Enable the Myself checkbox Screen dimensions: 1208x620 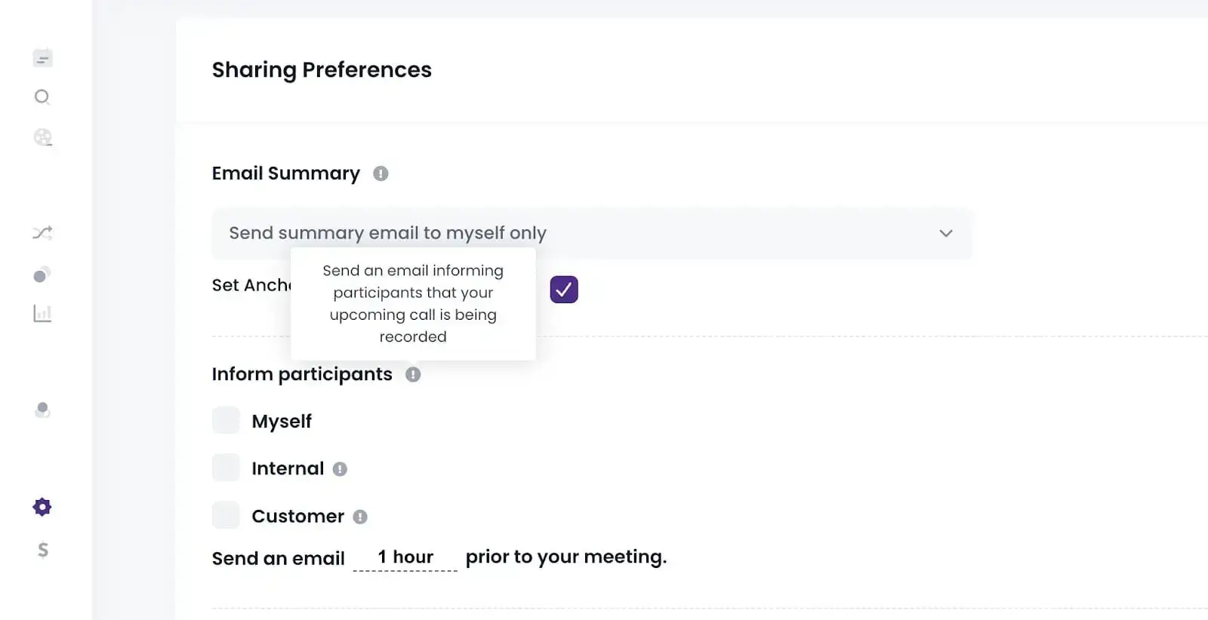point(226,420)
